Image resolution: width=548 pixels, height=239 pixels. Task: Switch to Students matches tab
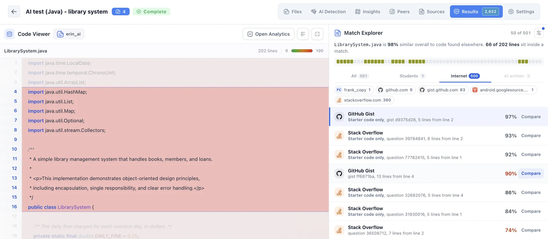tap(412, 76)
